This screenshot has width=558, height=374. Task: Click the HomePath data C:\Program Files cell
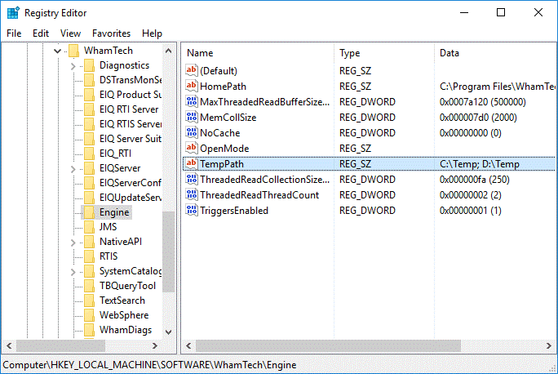click(497, 87)
